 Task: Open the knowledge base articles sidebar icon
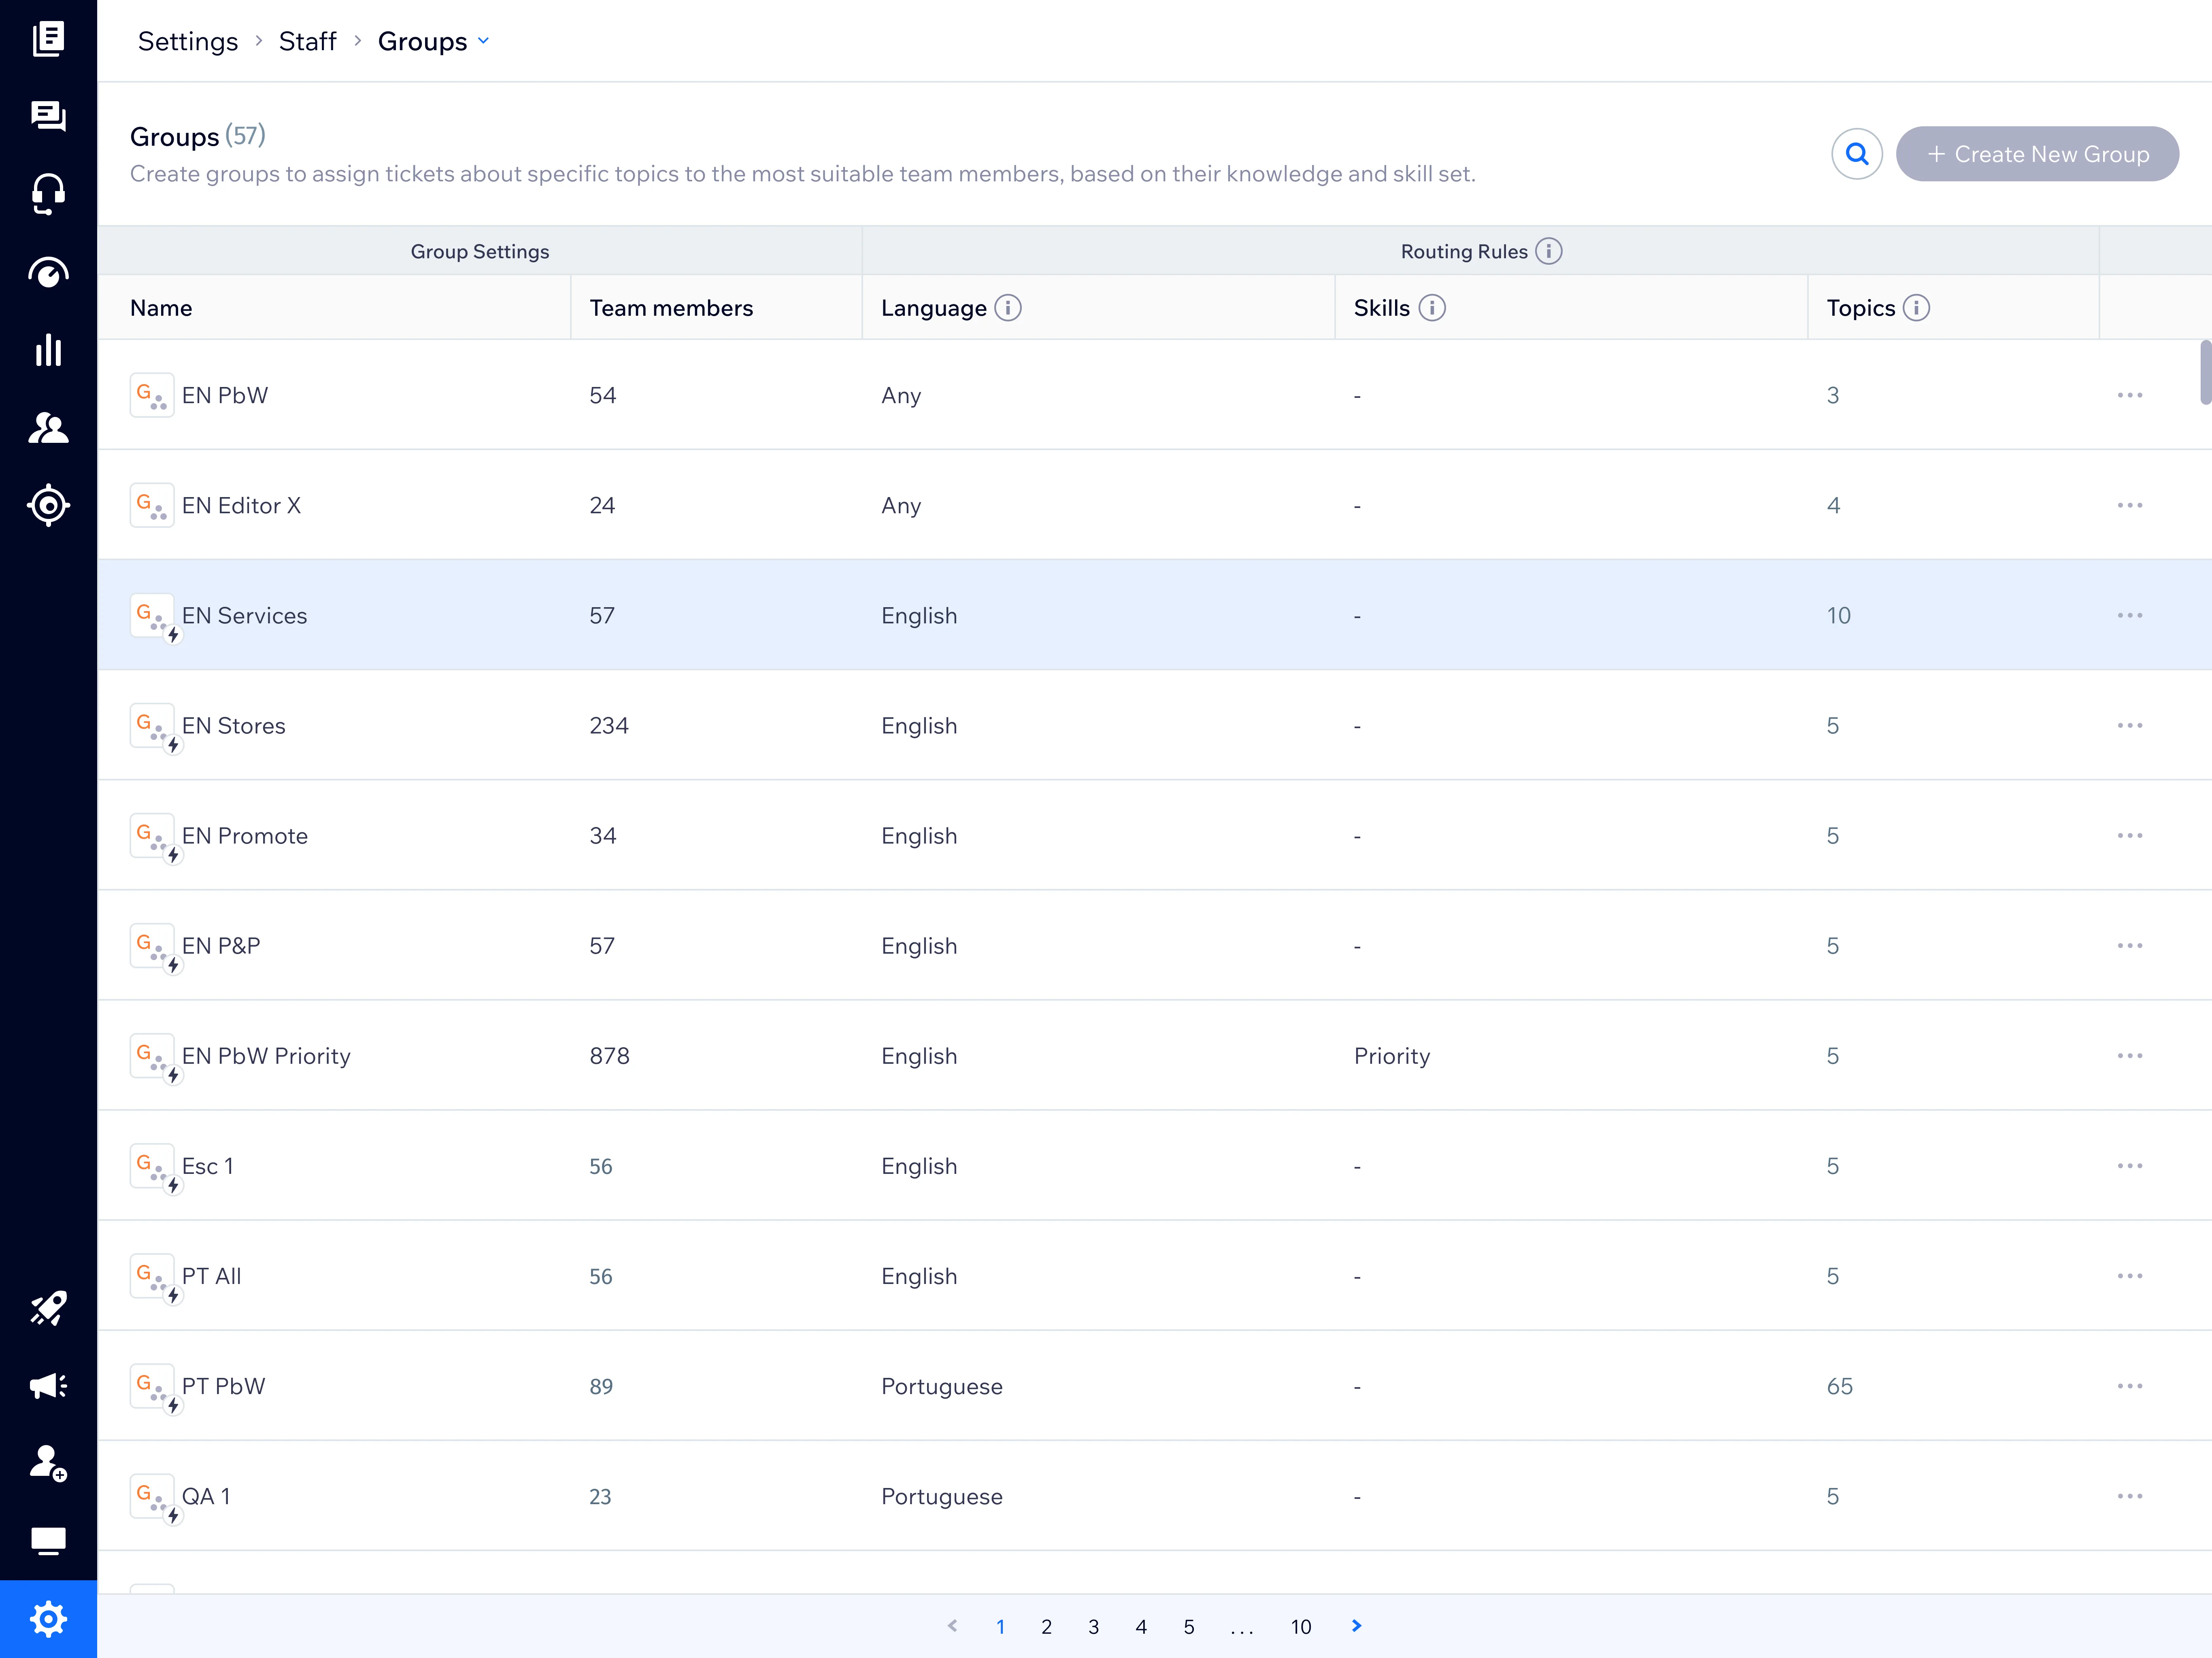(48, 39)
